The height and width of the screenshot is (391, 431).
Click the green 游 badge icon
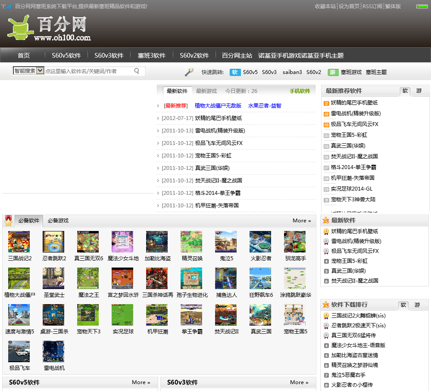pos(333,72)
